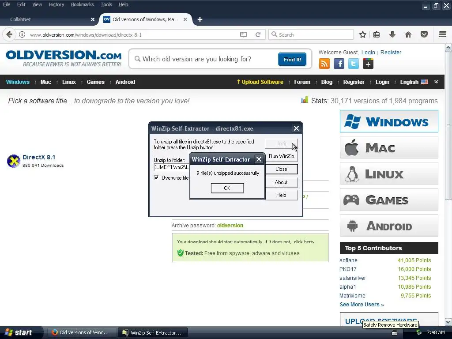
Task: Click the Pocket icon in toolbar
Action: [424, 34]
